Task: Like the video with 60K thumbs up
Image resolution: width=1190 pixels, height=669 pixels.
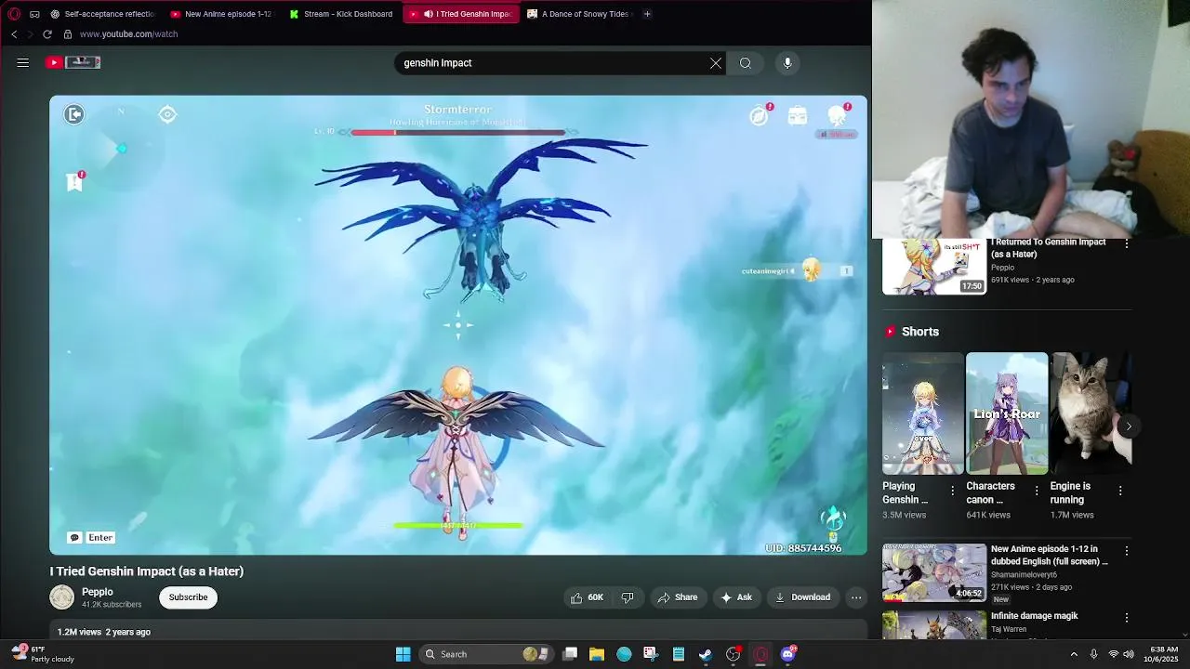Action: (x=587, y=597)
